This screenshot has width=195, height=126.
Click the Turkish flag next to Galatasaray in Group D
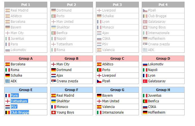145,81
